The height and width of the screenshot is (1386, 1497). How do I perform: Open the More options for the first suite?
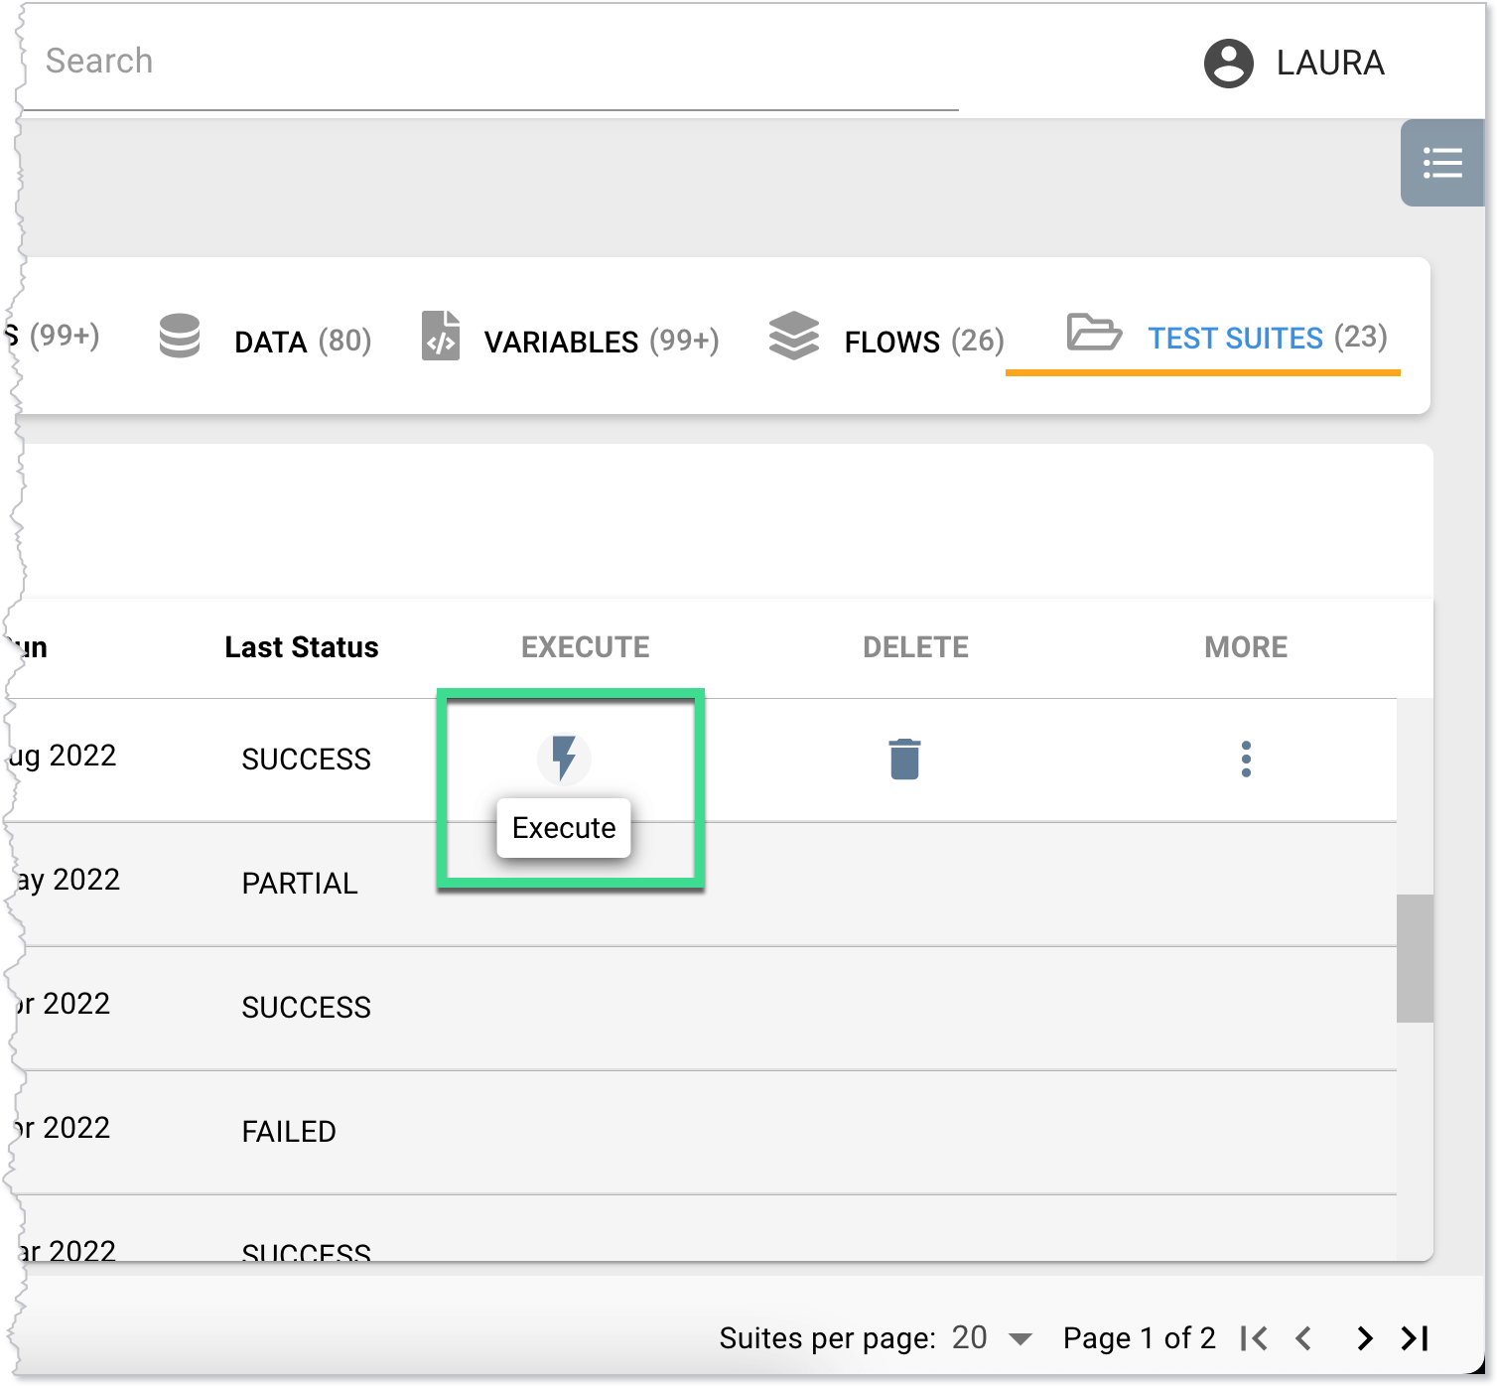(x=1246, y=759)
